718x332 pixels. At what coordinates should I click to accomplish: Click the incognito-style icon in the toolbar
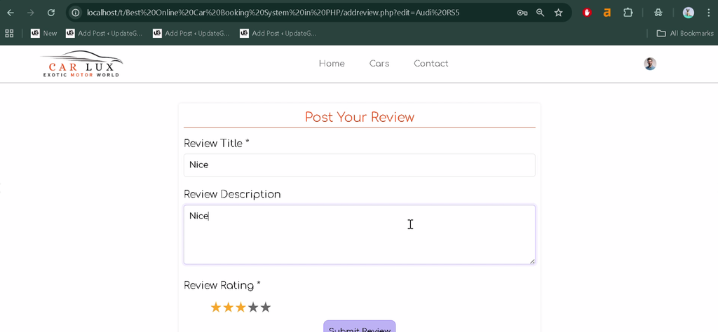(658, 13)
